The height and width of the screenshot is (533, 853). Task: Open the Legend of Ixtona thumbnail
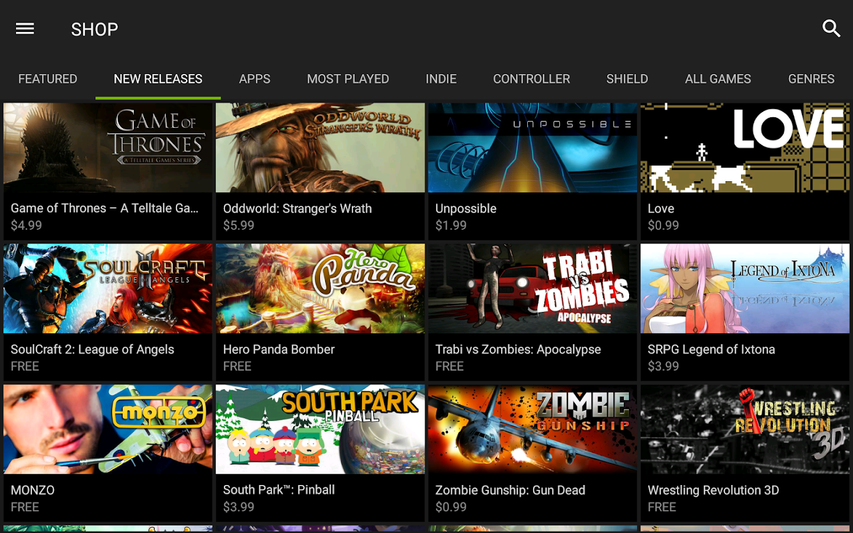(x=745, y=288)
